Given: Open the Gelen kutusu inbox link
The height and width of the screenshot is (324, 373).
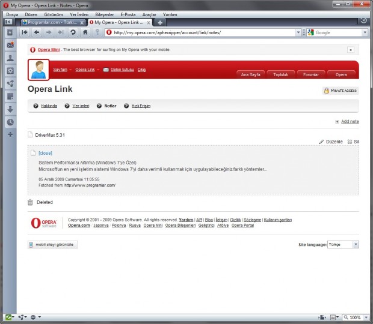Looking at the screenshot, I should tap(122, 70).
